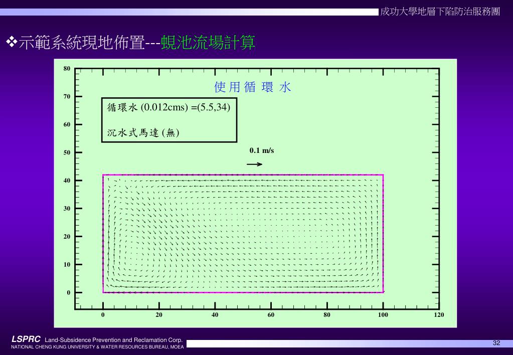513x355 pixels.
Task: Click the velocity reference arrow under 0.1 m/s
Action: click(255, 164)
